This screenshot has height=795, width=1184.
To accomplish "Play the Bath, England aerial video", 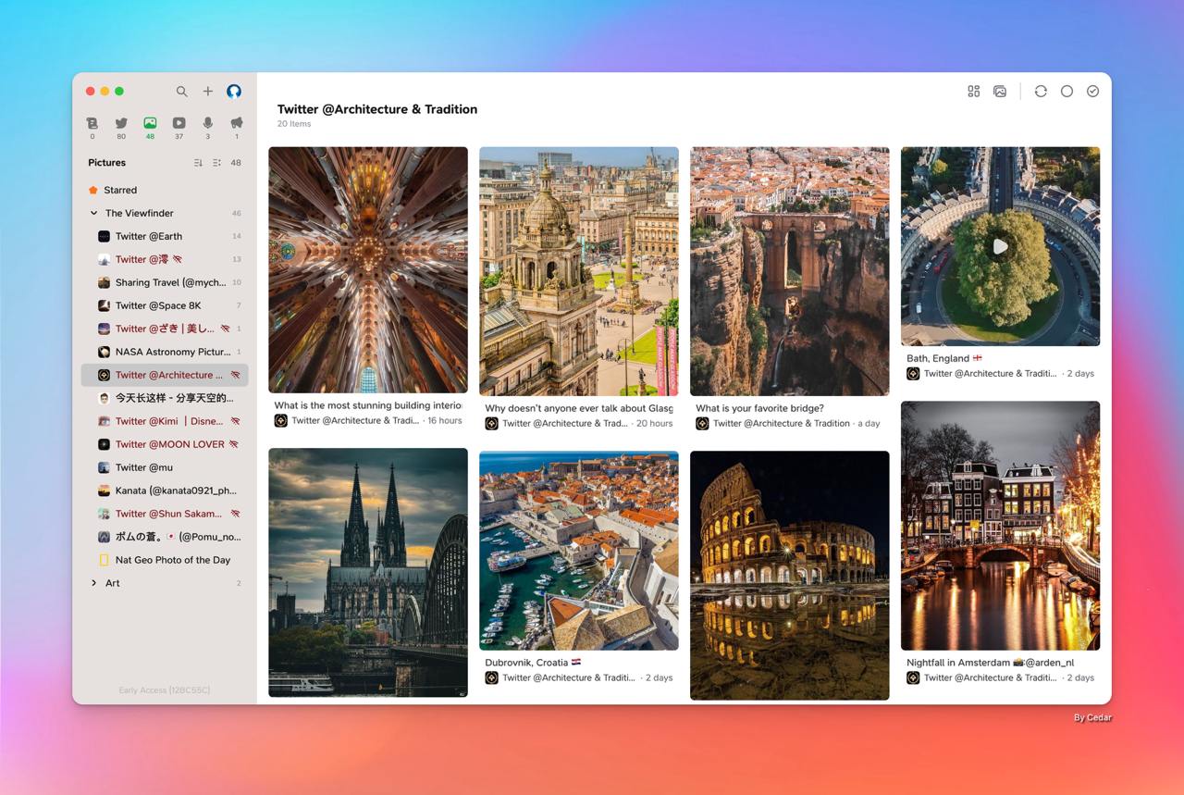I will tap(1001, 246).
